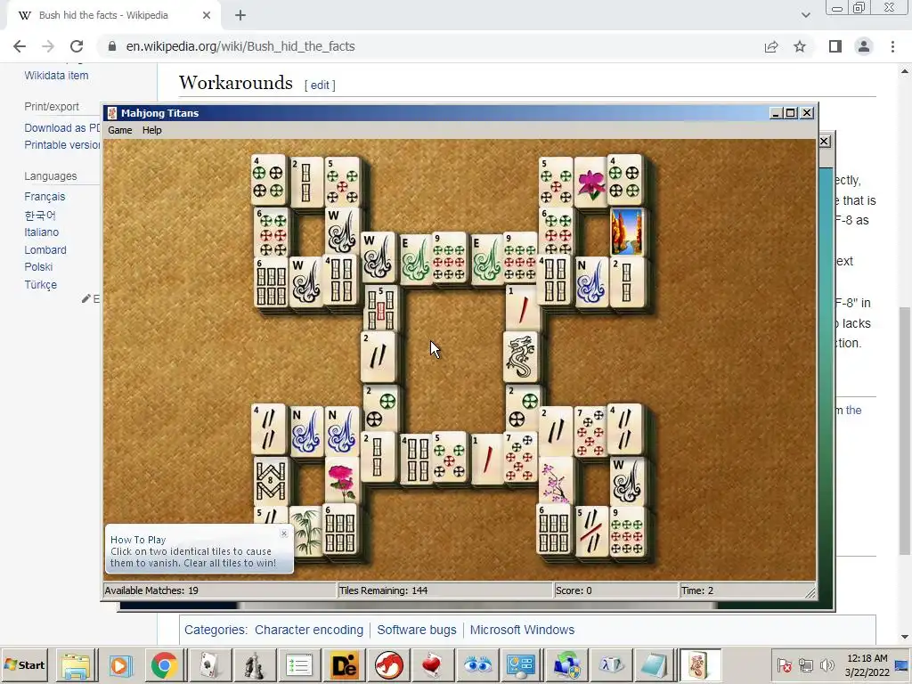The height and width of the screenshot is (684, 912).
Task: Select the green bamboo plant tile
Action: [306, 532]
